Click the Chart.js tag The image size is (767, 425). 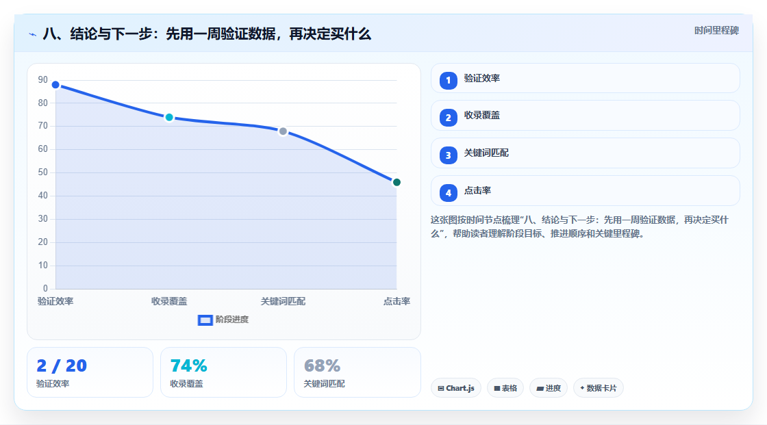[x=456, y=388]
